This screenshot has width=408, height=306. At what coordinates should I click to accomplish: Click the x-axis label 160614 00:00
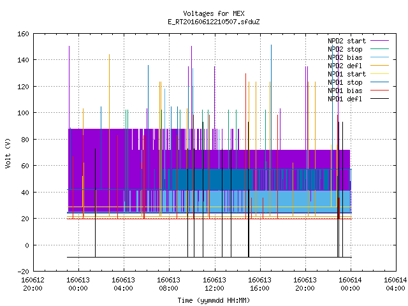click(350, 284)
